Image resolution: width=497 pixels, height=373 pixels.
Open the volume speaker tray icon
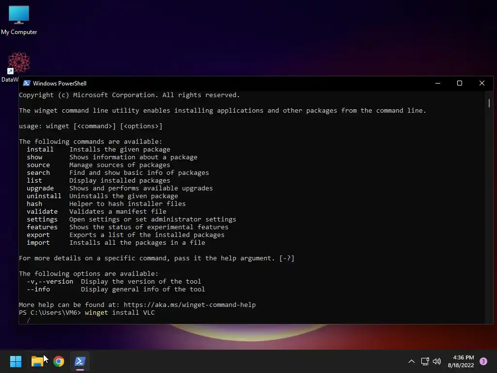437,361
